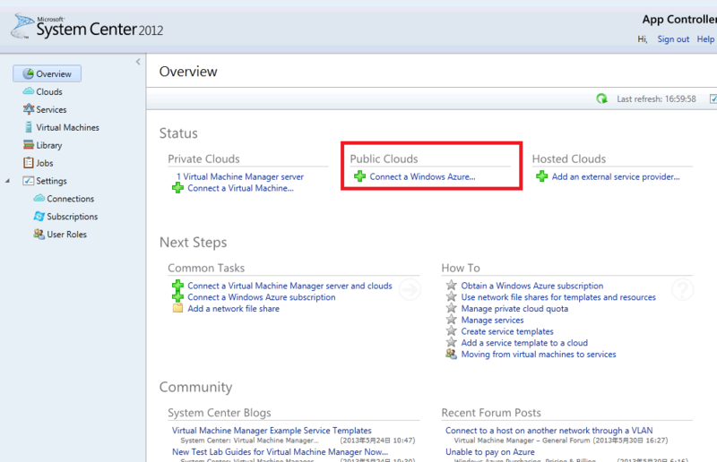717x462 pixels.
Task: Click the Jobs clipboard icon
Action: point(29,163)
